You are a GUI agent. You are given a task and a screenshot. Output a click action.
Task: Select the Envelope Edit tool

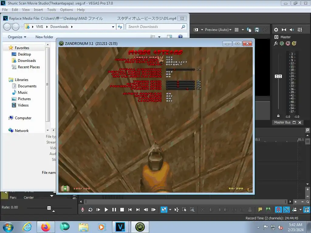(176, 210)
